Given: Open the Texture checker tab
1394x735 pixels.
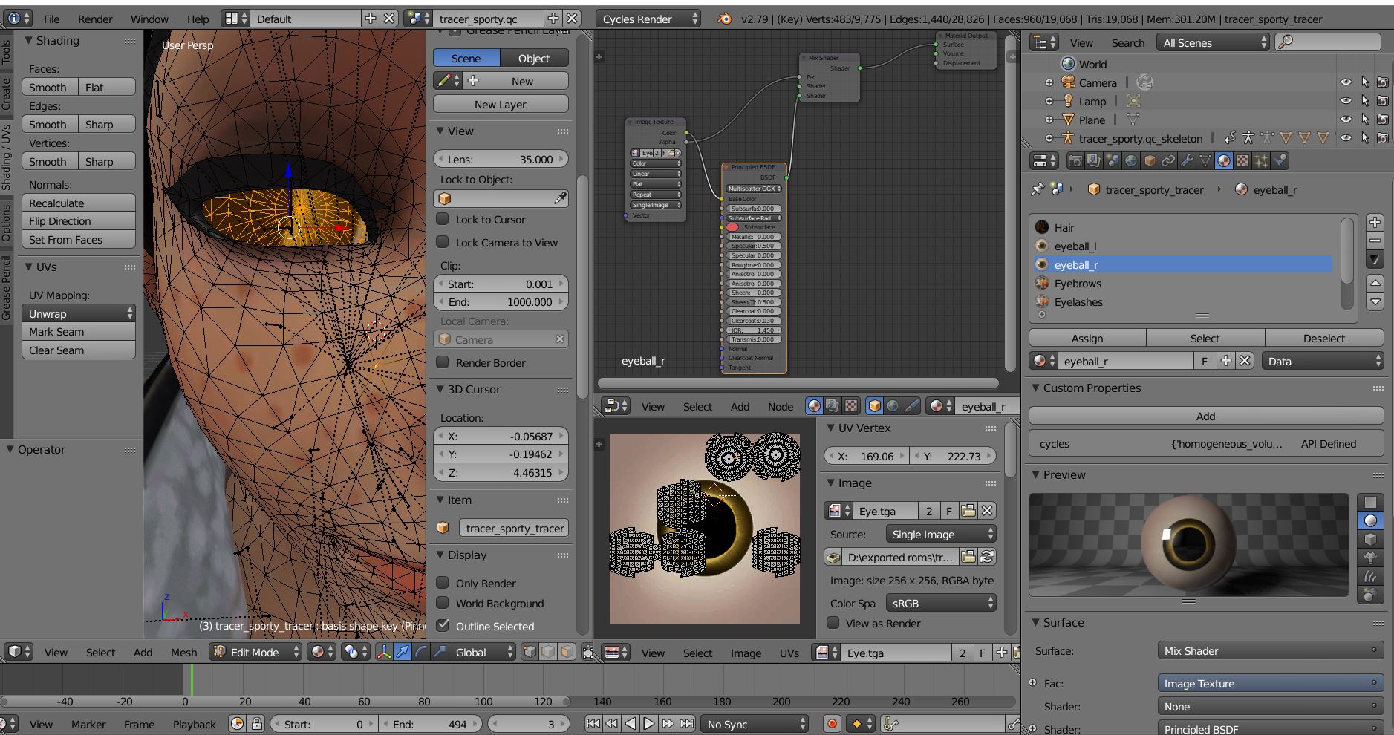Looking at the screenshot, I should [x=1242, y=160].
